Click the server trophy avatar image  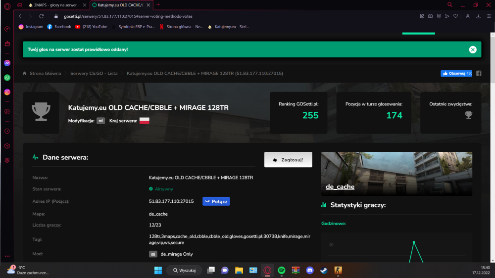(41, 113)
